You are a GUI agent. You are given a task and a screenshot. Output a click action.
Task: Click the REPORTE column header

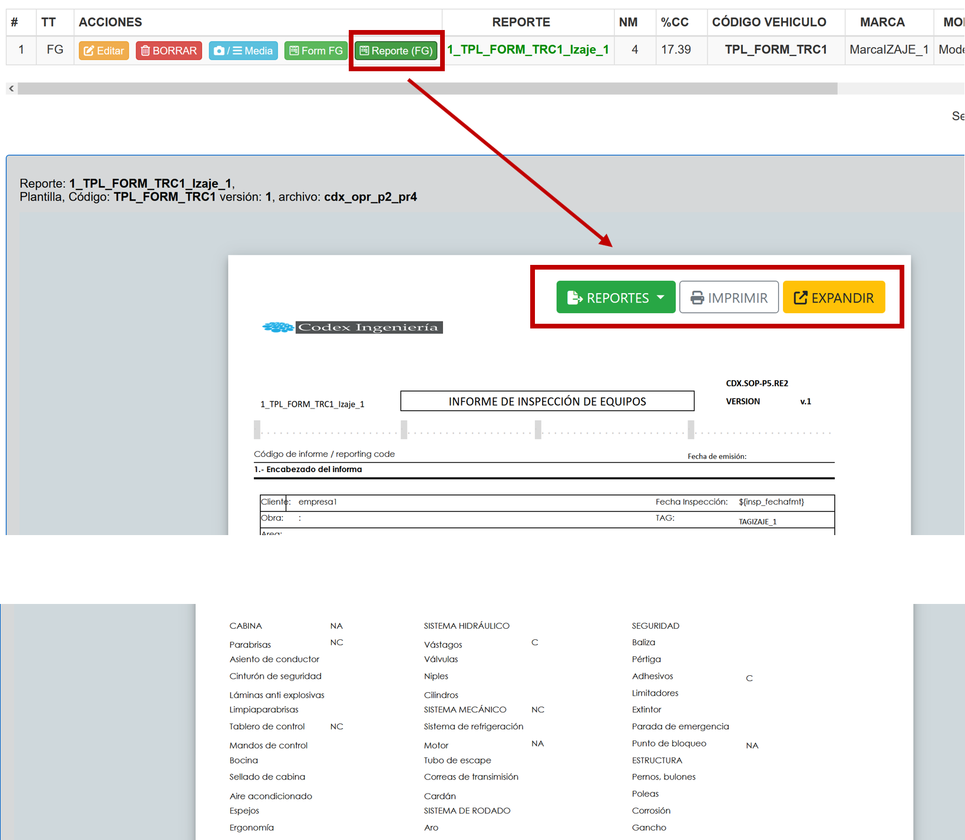point(521,22)
